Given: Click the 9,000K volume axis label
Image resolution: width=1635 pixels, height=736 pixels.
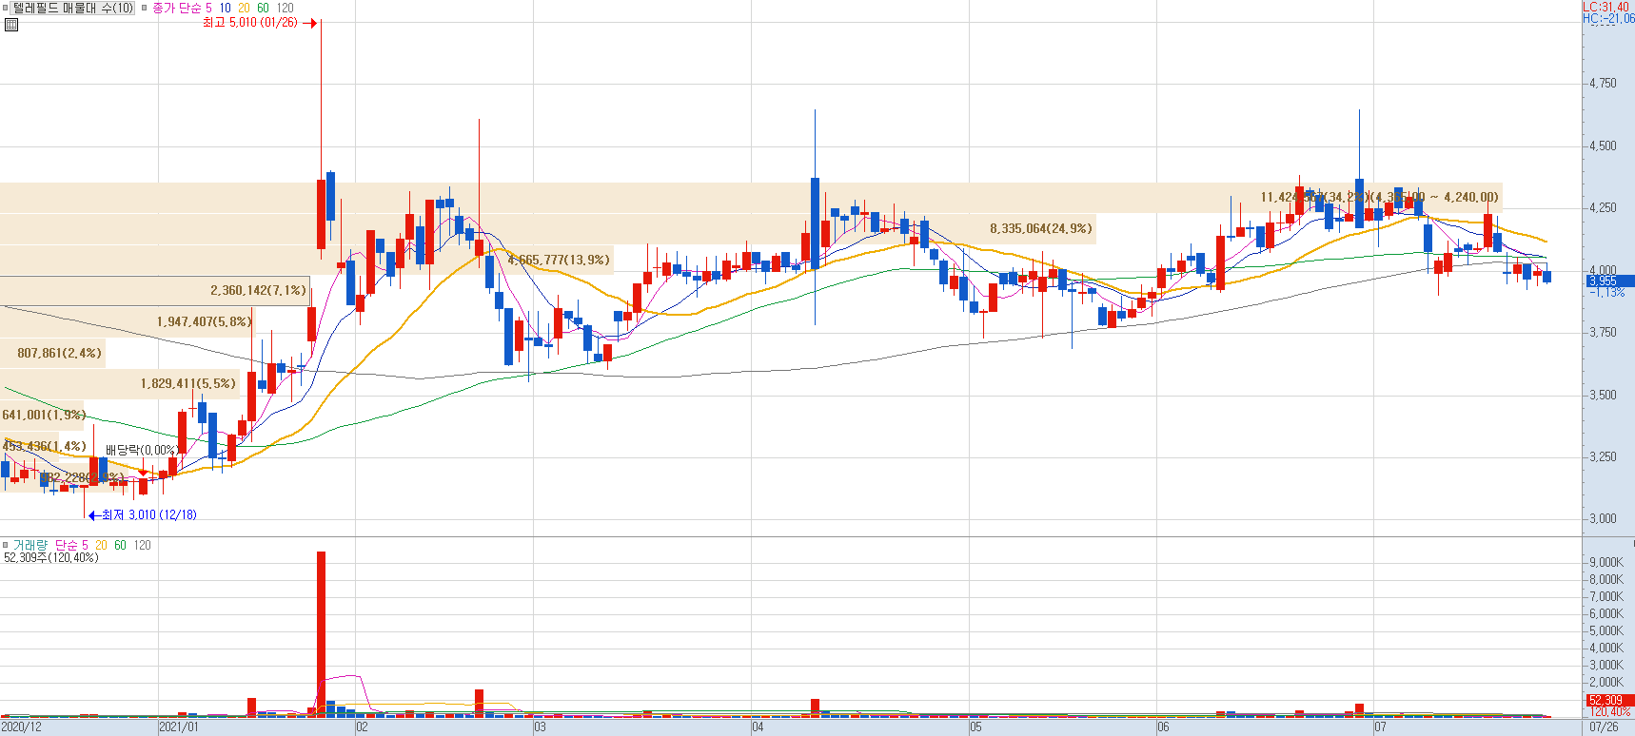Looking at the screenshot, I should click(1606, 562).
